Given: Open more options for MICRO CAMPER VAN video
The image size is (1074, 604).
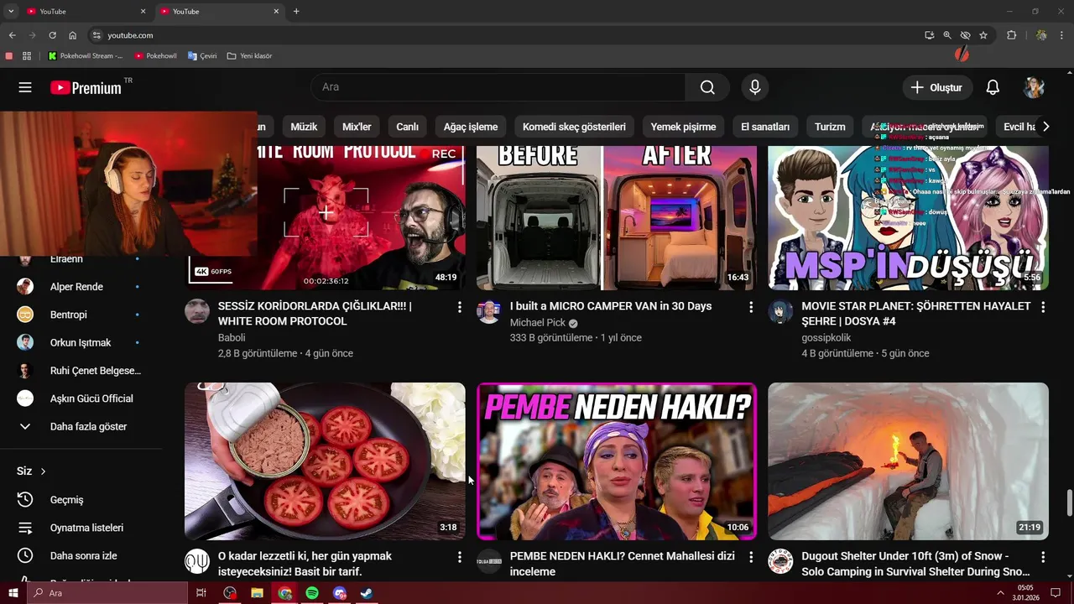Looking at the screenshot, I should click(751, 307).
